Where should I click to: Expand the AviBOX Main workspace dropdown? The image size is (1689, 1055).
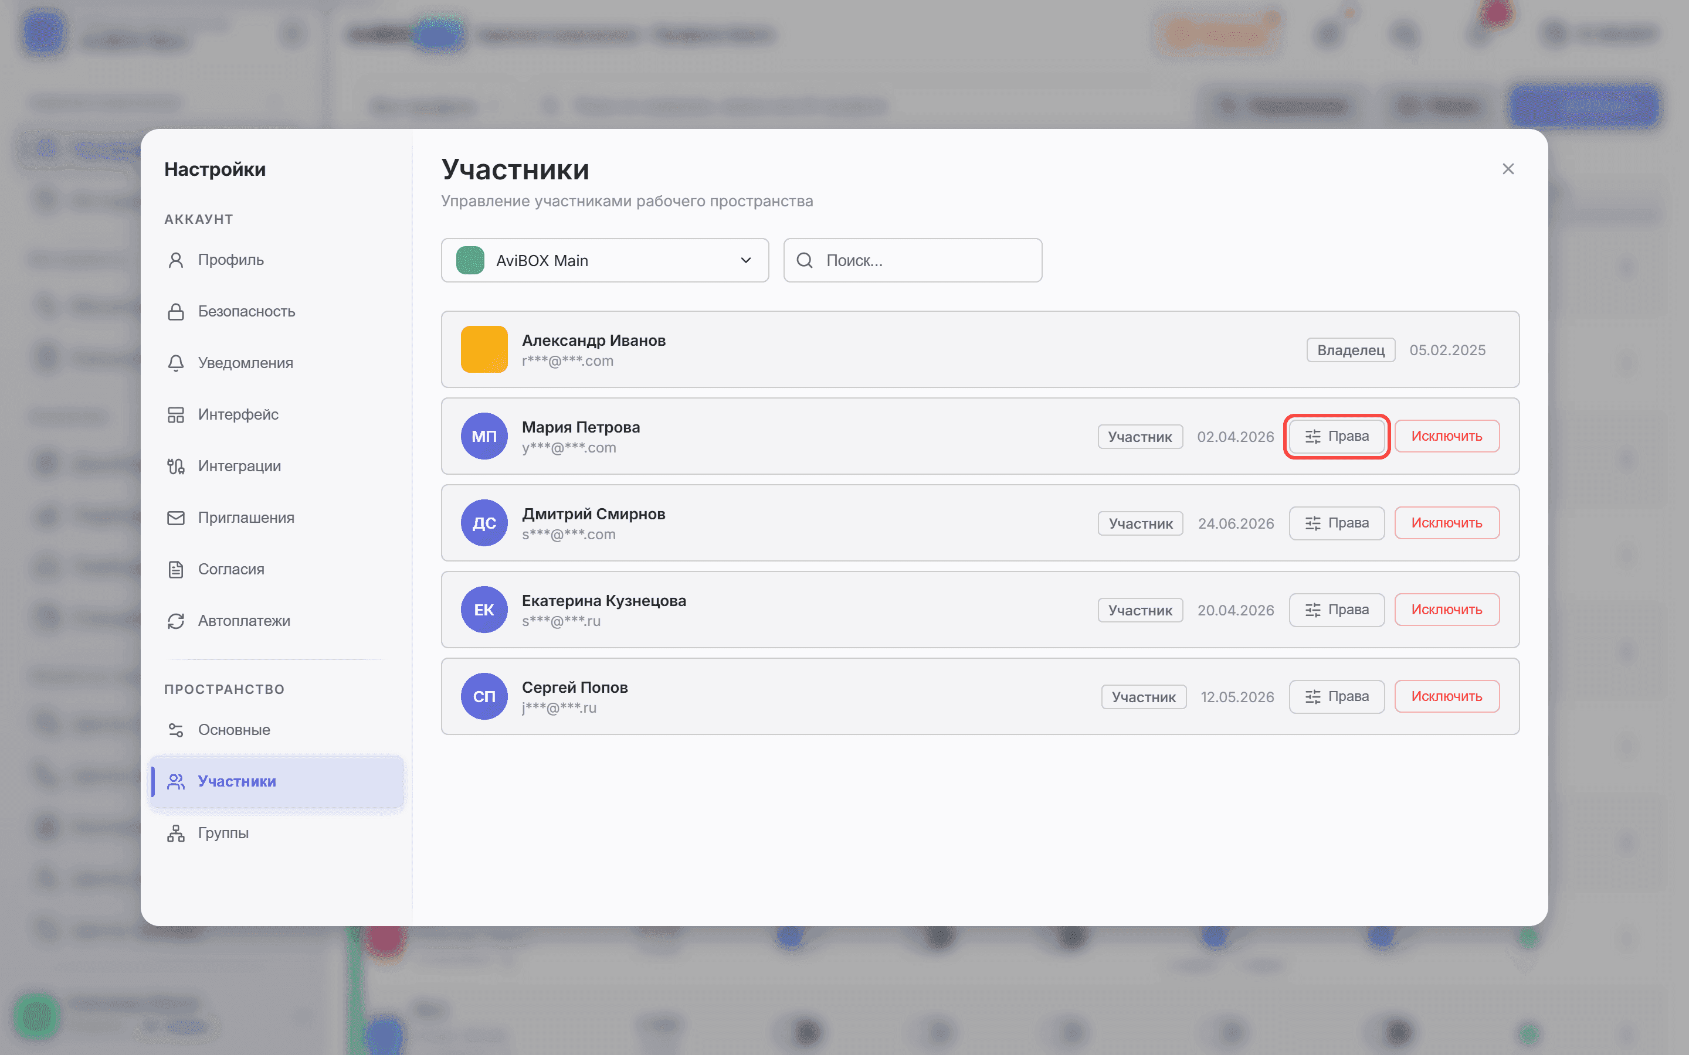(x=605, y=260)
